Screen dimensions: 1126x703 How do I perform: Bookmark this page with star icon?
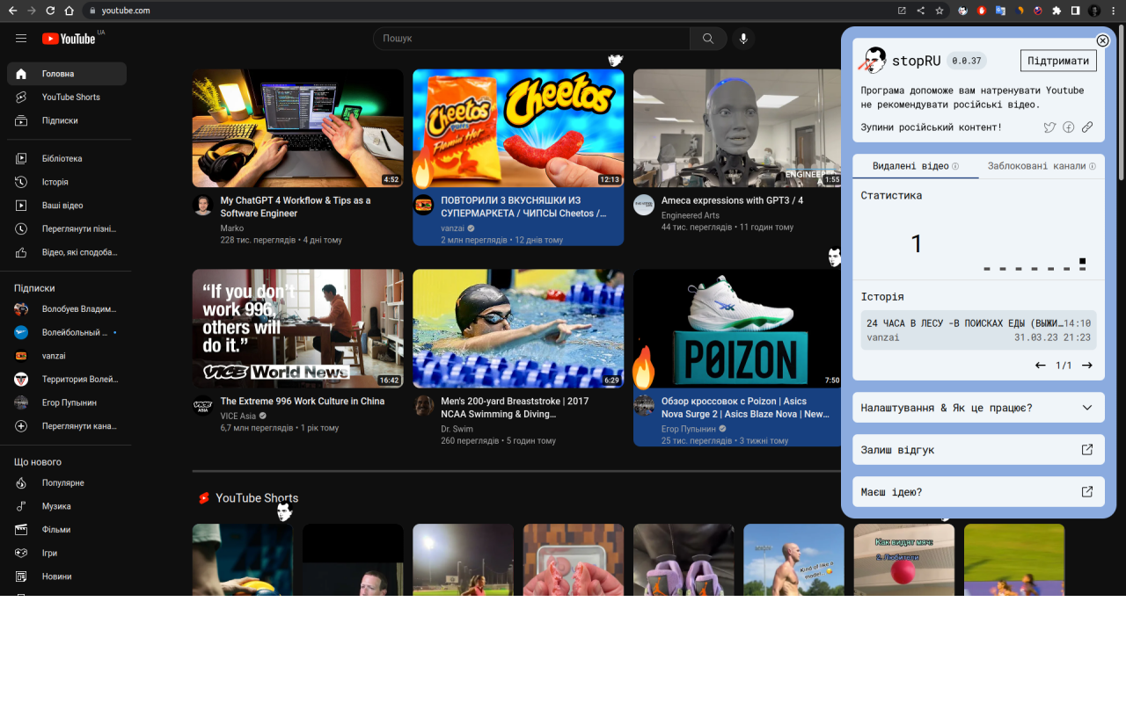tap(940, 11)
